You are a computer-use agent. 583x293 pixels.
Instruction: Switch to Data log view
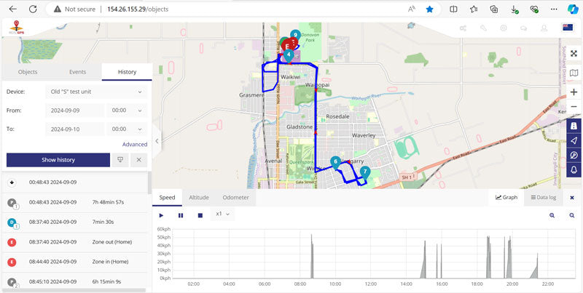click(x=544, y=197)
